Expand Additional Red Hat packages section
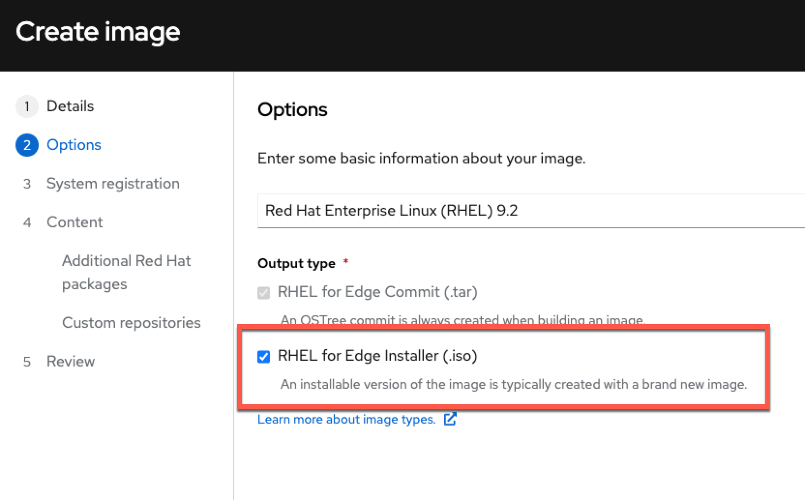 coord(126,272)
